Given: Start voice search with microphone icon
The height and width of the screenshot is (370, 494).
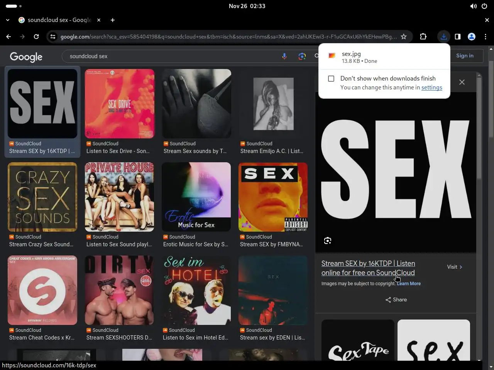Looking at the screenshot, I should (284, 56).
